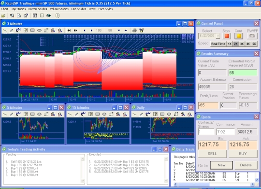The height and width of the screenshot is (189, 261).
Task: Select executed trade 1 Buy 1 ES @ 1218.75
Action: click(119, 162)
